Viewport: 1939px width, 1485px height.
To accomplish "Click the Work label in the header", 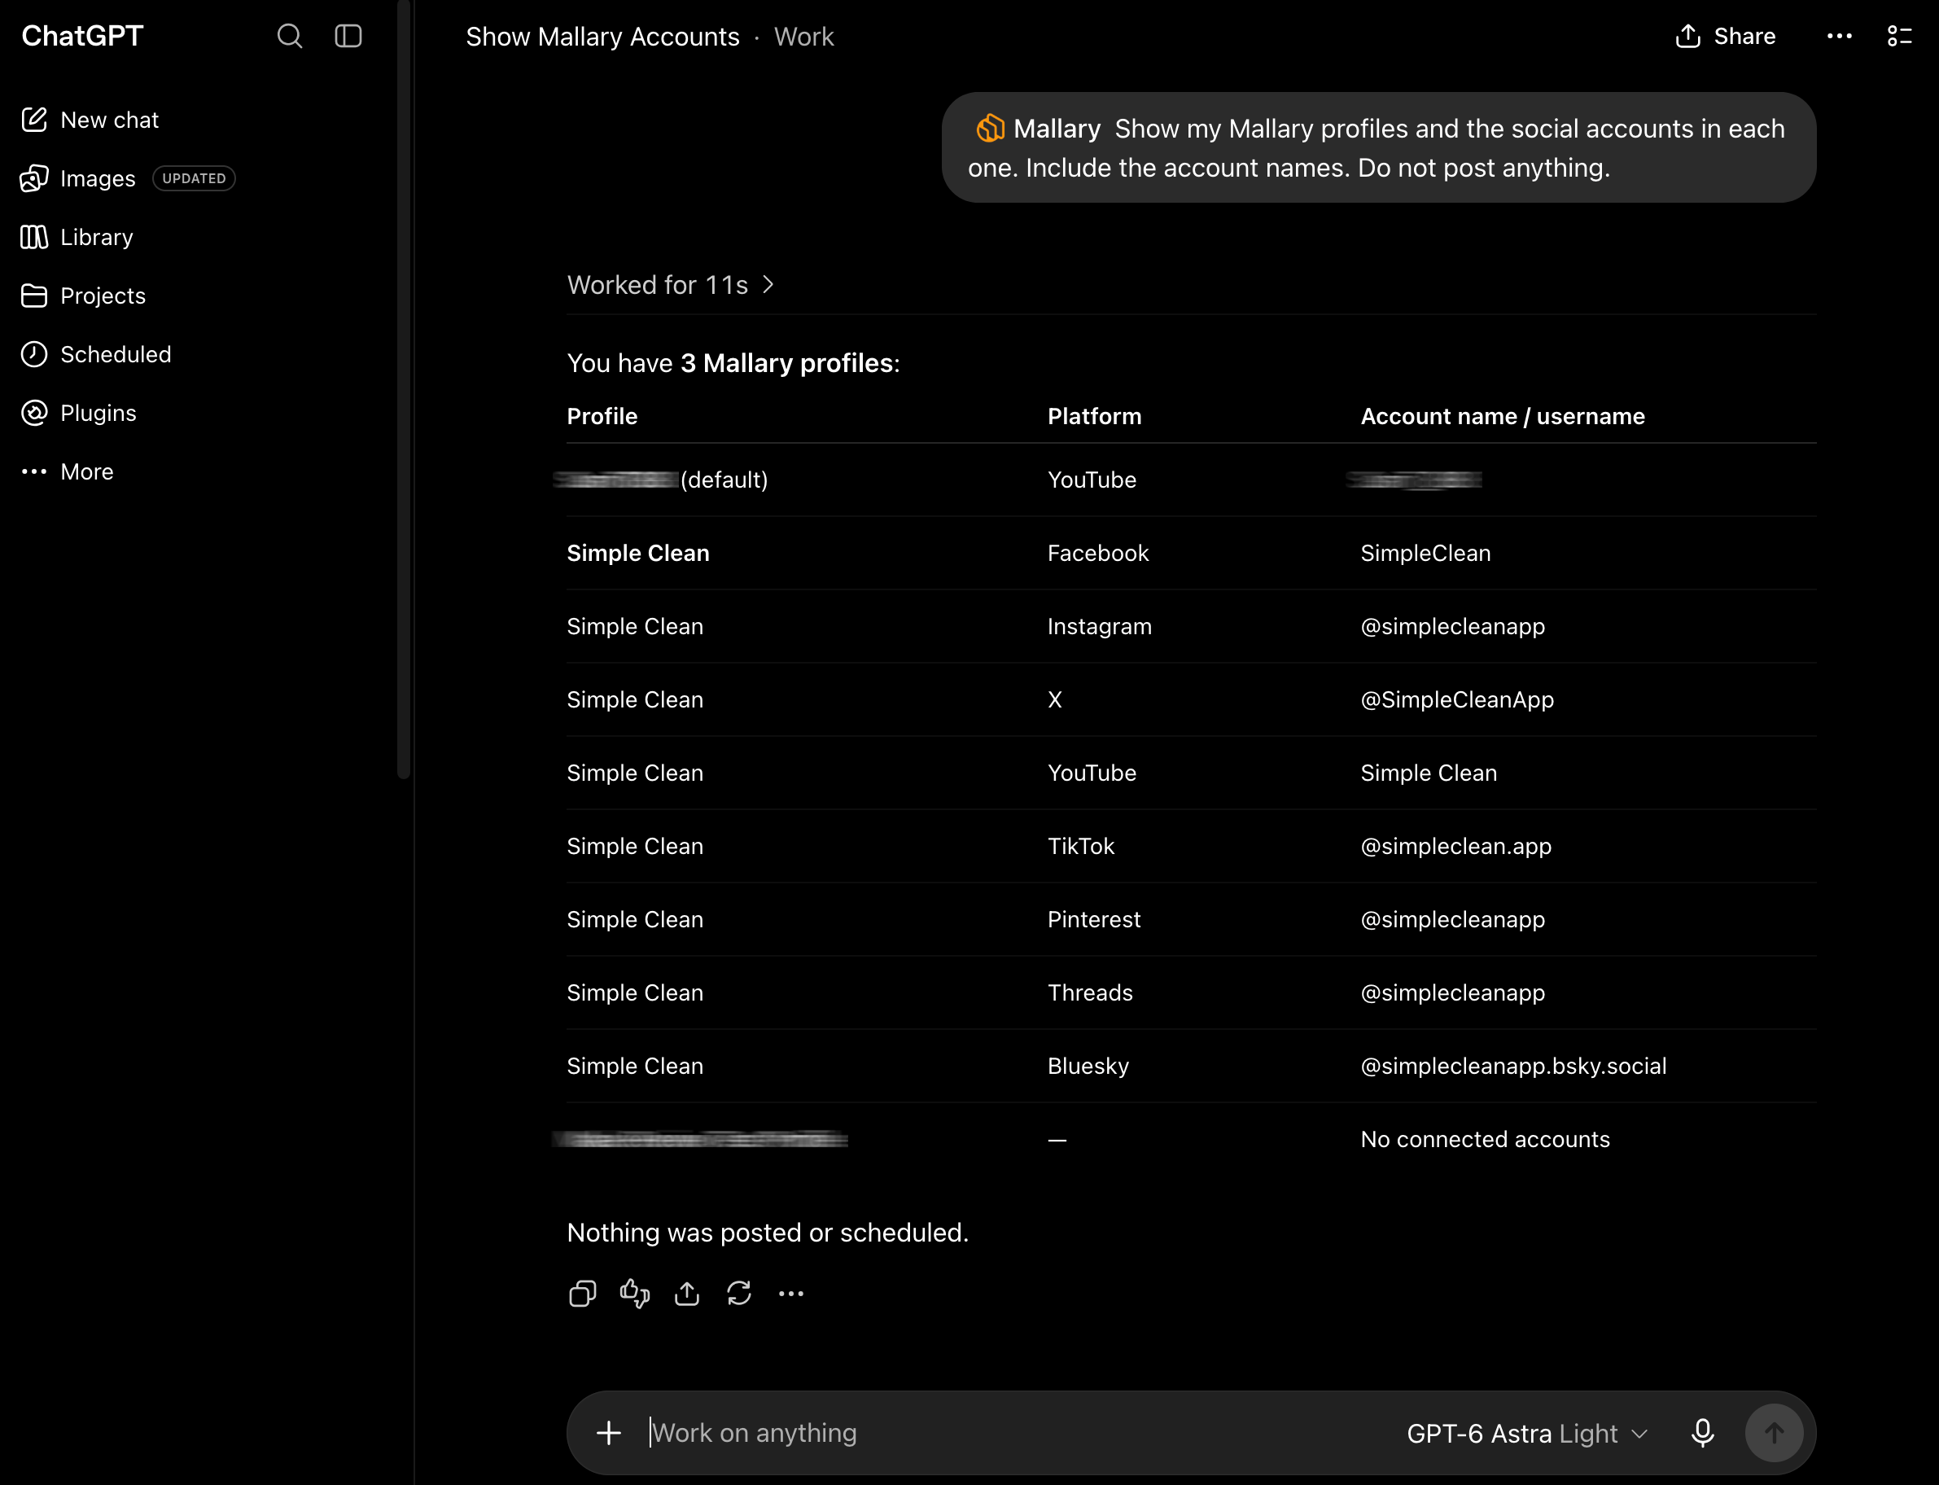I will (803, 37).
